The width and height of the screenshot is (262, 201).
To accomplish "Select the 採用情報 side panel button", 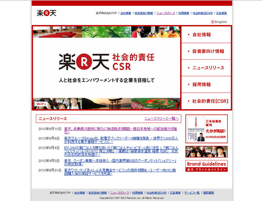I will 206,84.
